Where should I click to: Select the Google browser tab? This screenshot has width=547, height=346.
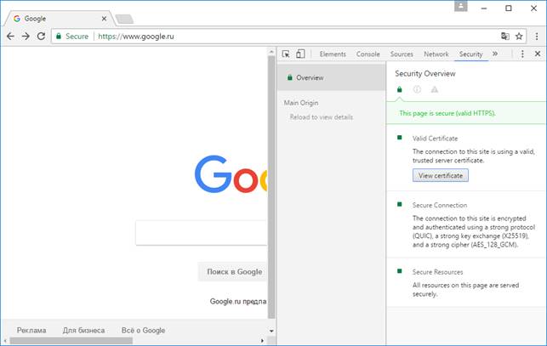[60, 19]
